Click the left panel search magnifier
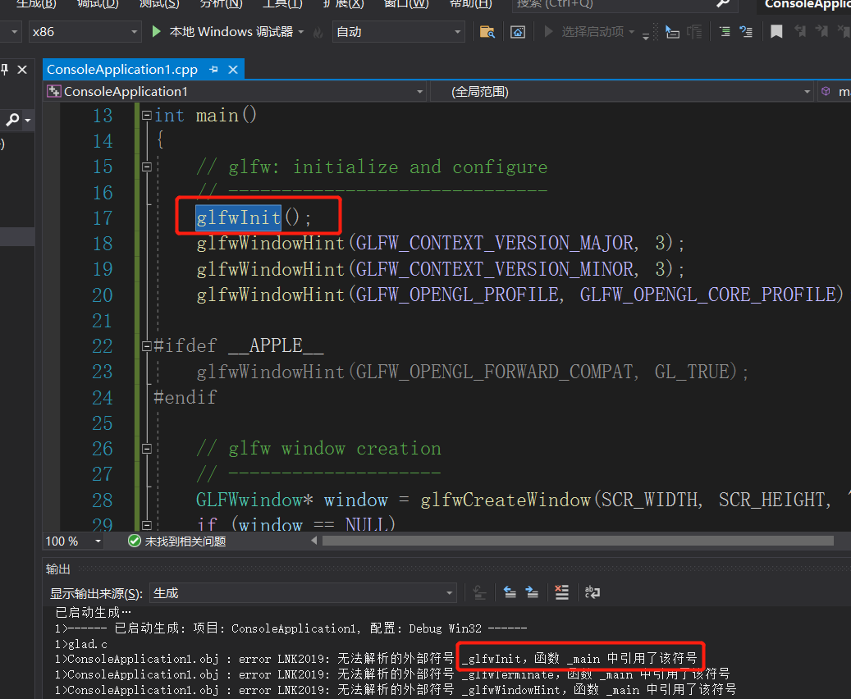The height and width of the screenshot is (699, 851). (12, 120)
